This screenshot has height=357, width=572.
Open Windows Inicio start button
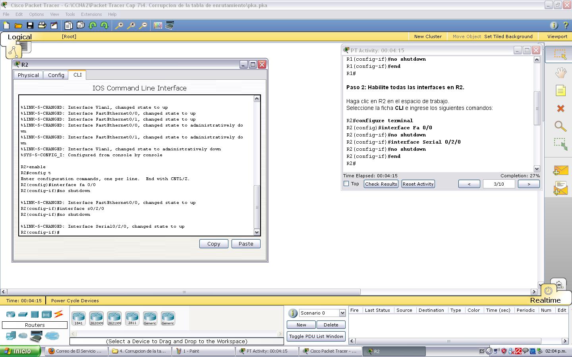[21, 351]
